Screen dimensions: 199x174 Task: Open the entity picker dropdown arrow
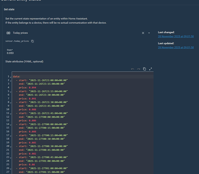pyautogui.click(x=149, y=33)
